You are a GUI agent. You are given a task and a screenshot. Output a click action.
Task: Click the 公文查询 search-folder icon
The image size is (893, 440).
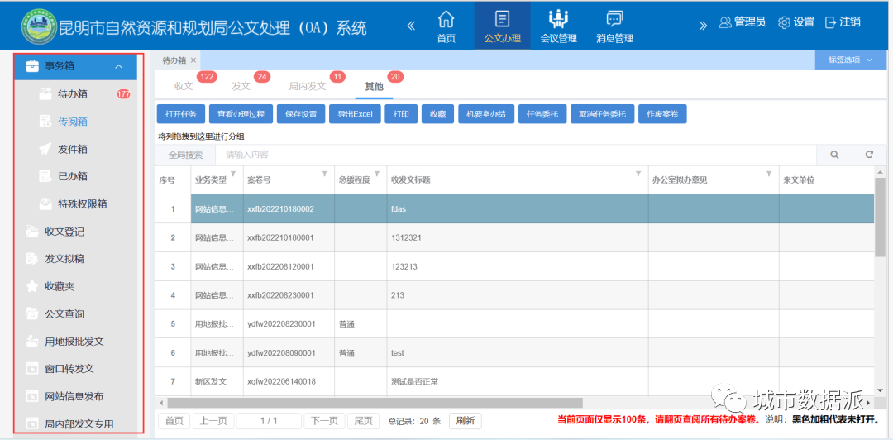32,314
